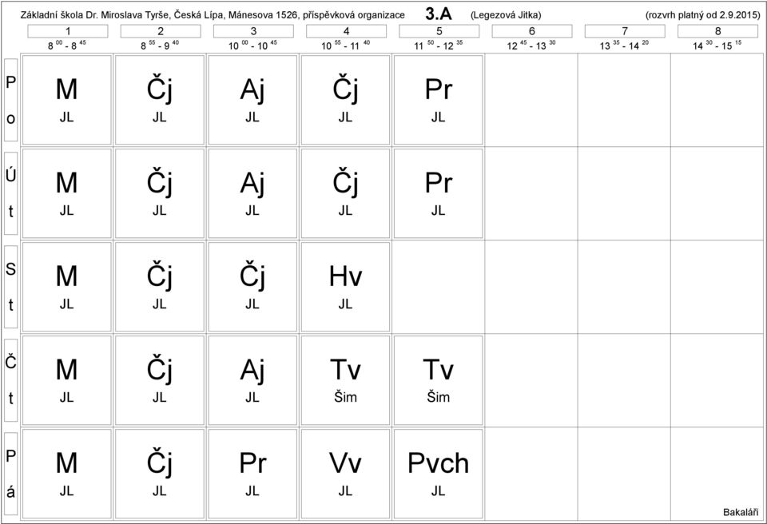Select Wednesday's third-period Čj cell

pyautogui.click(x=252, y=287)
